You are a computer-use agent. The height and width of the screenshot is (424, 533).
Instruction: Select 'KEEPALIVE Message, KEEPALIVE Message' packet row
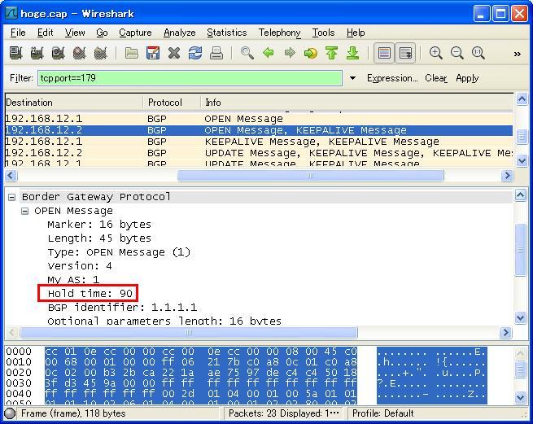[259, 142]
